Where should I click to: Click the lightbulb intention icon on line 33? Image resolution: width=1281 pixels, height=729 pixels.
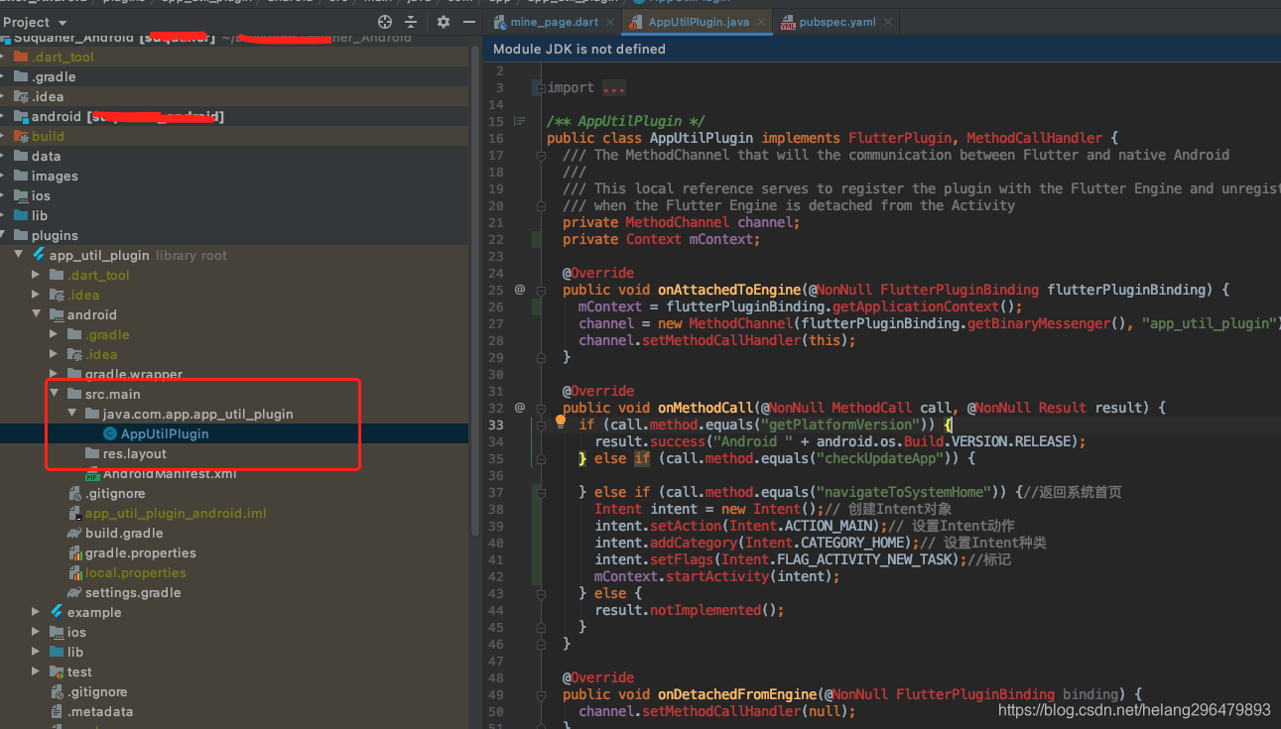tap(560, 422)
